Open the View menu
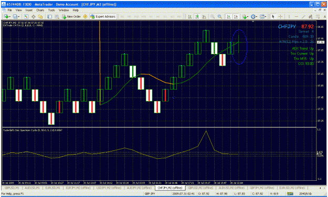Image resolution: width=328 pixels, height=197 pixels. 18,10
